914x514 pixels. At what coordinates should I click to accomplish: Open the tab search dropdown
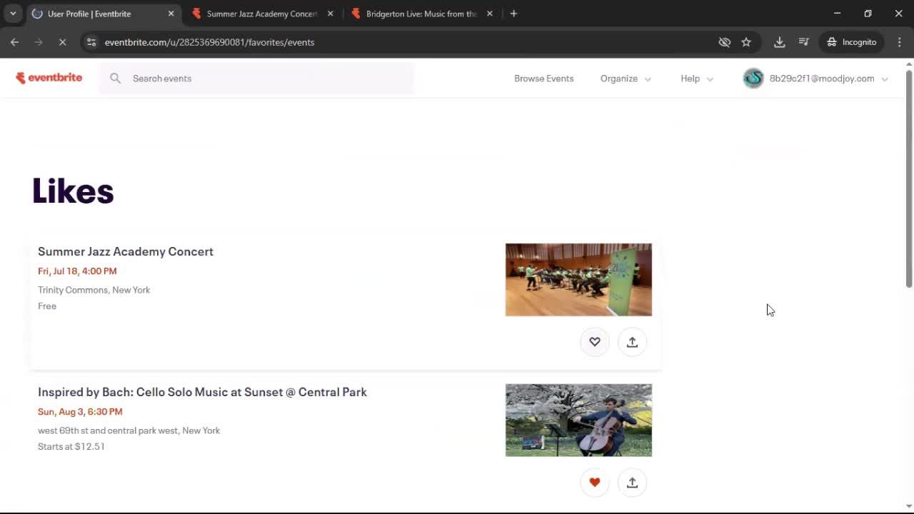pos(13,14)
